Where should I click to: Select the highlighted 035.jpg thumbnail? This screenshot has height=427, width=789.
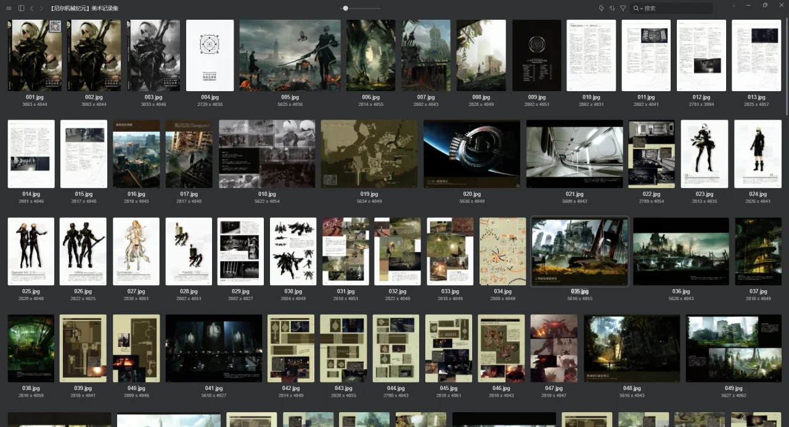(x=579, y=251)
